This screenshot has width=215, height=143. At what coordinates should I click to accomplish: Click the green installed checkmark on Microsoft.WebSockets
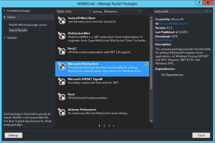pos(146,64)
